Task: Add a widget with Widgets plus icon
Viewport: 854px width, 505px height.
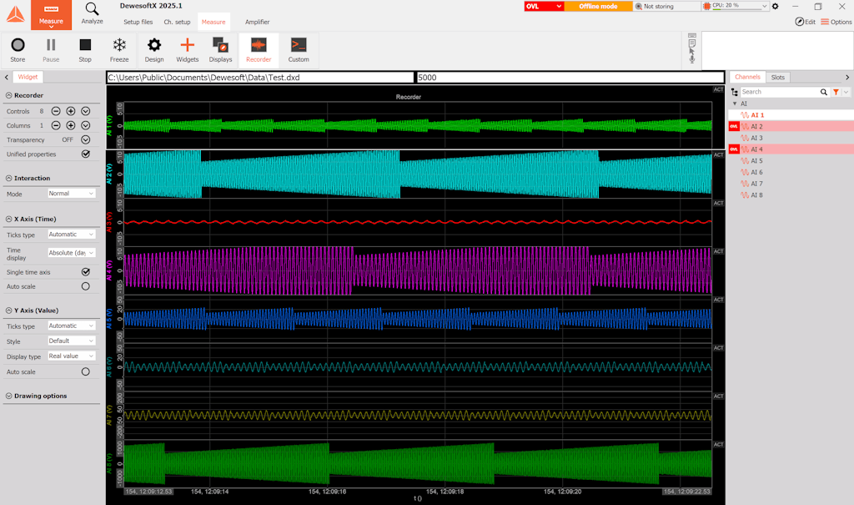Action: point(188,50)
